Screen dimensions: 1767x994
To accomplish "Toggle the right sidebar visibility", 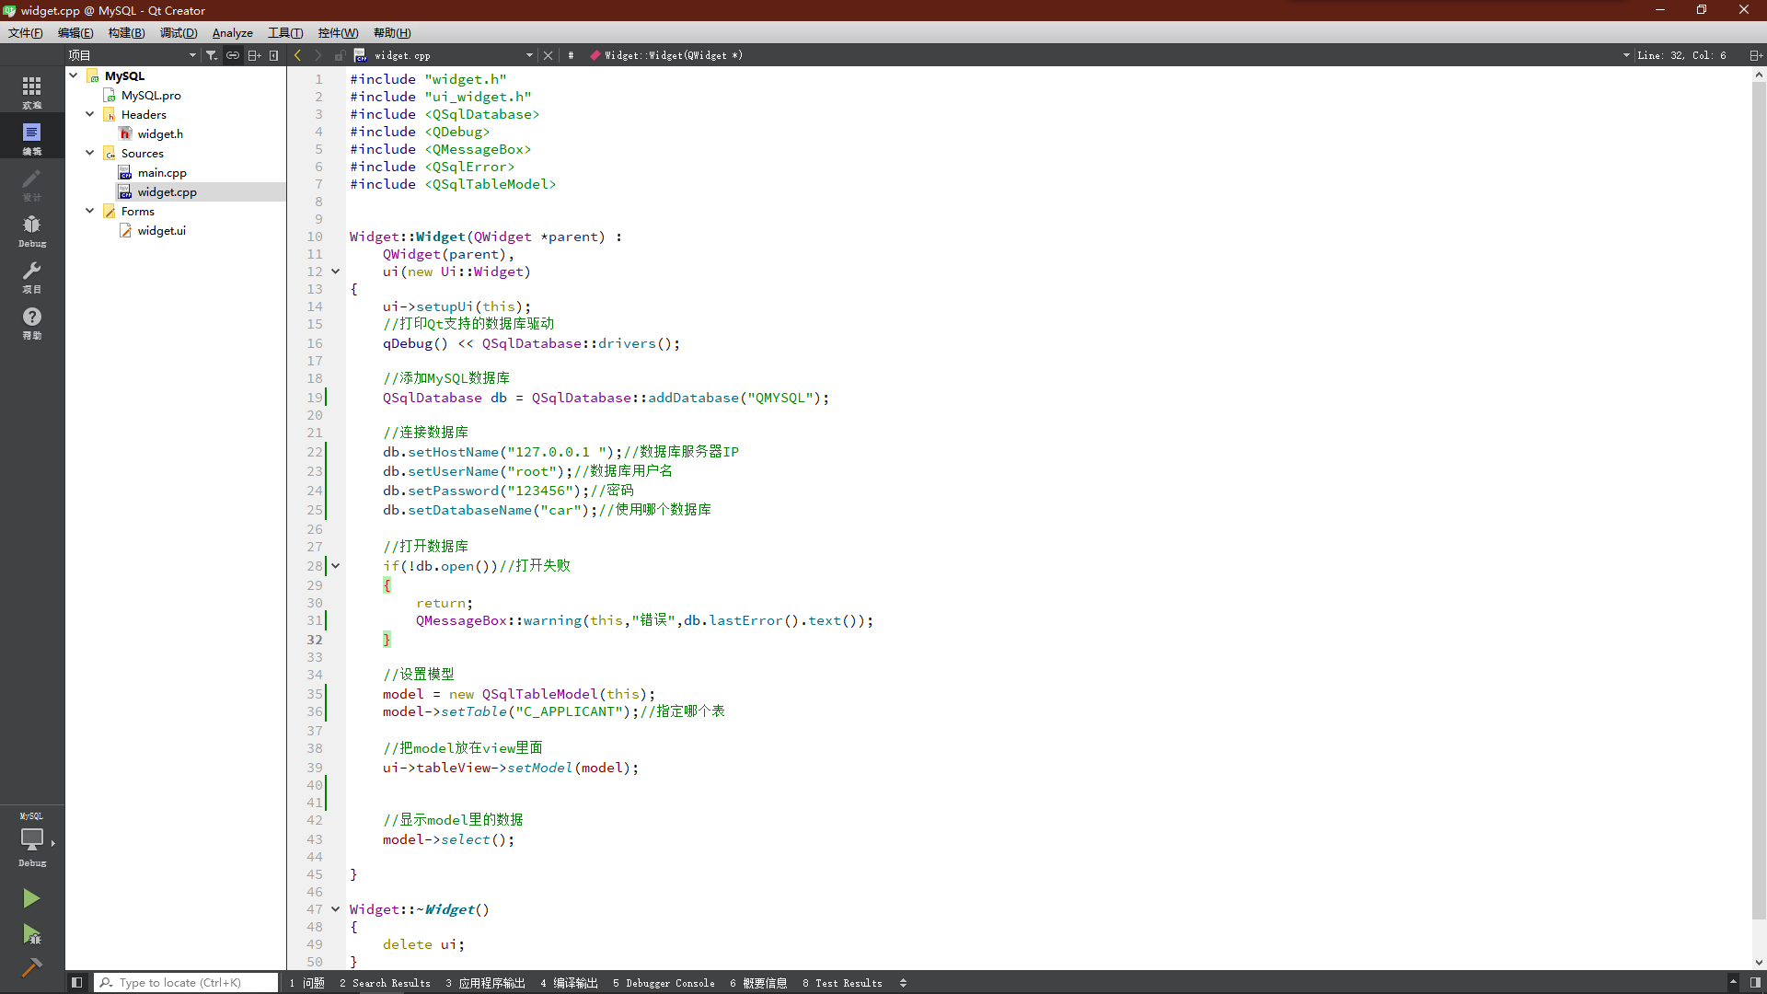I will point(1755,983).
